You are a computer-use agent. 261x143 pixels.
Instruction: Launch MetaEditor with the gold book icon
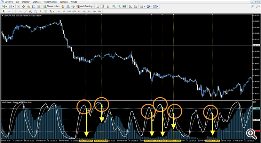[x=63, y=6]
